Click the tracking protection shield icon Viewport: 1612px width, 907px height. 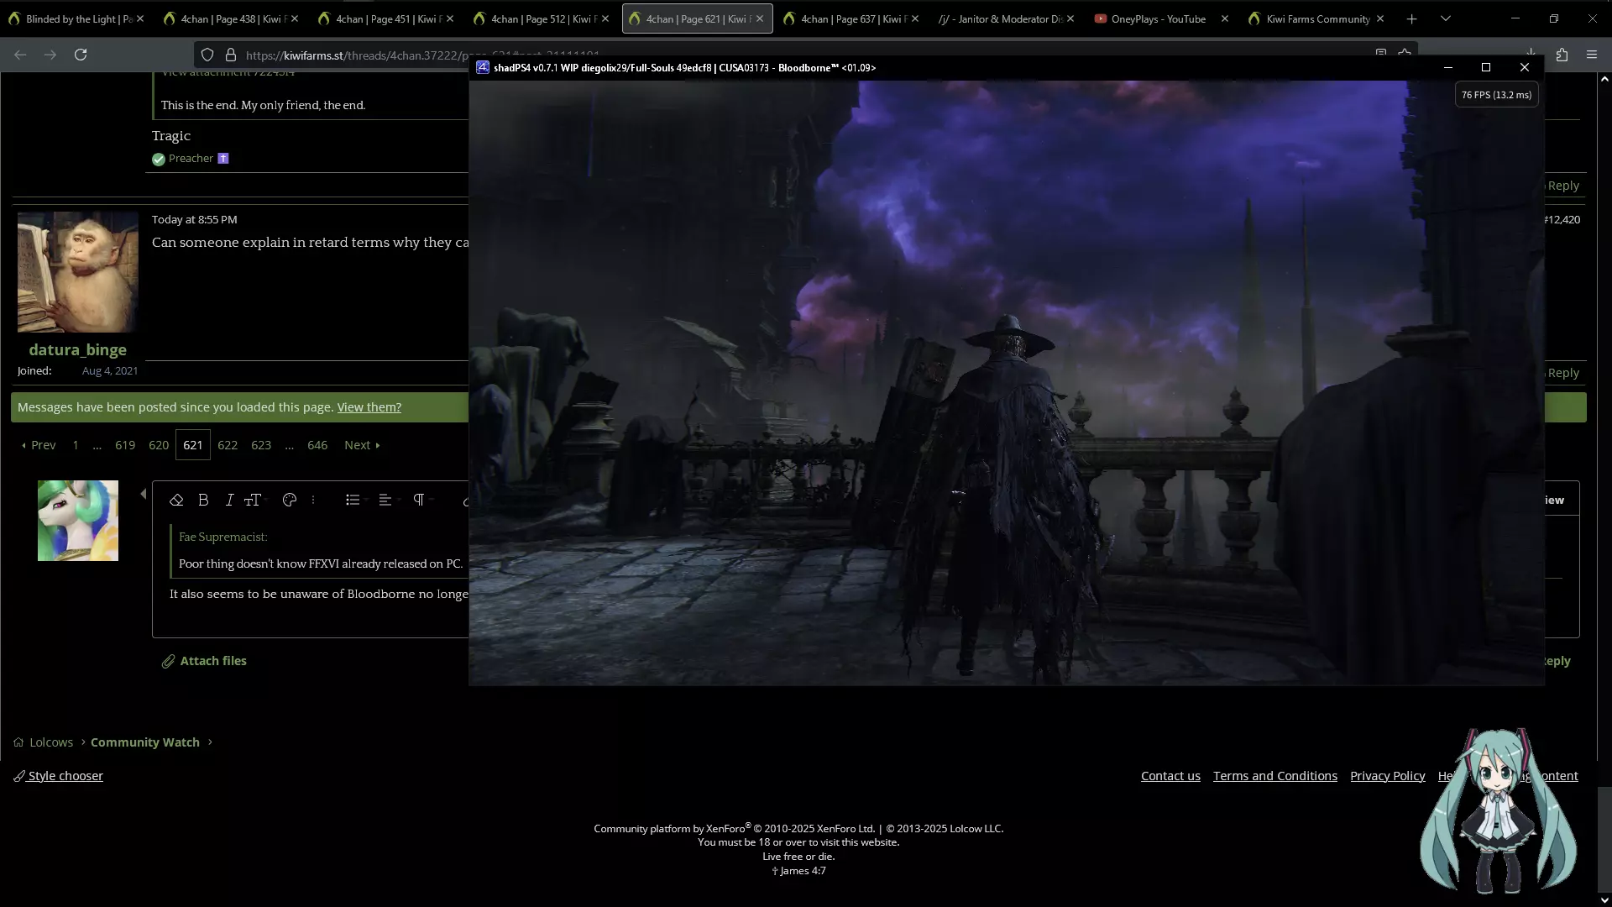(x=207, y=55)
